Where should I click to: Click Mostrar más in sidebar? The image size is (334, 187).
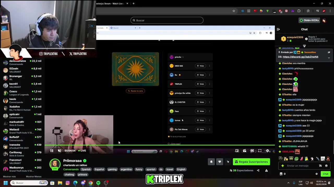coord(9,177)
